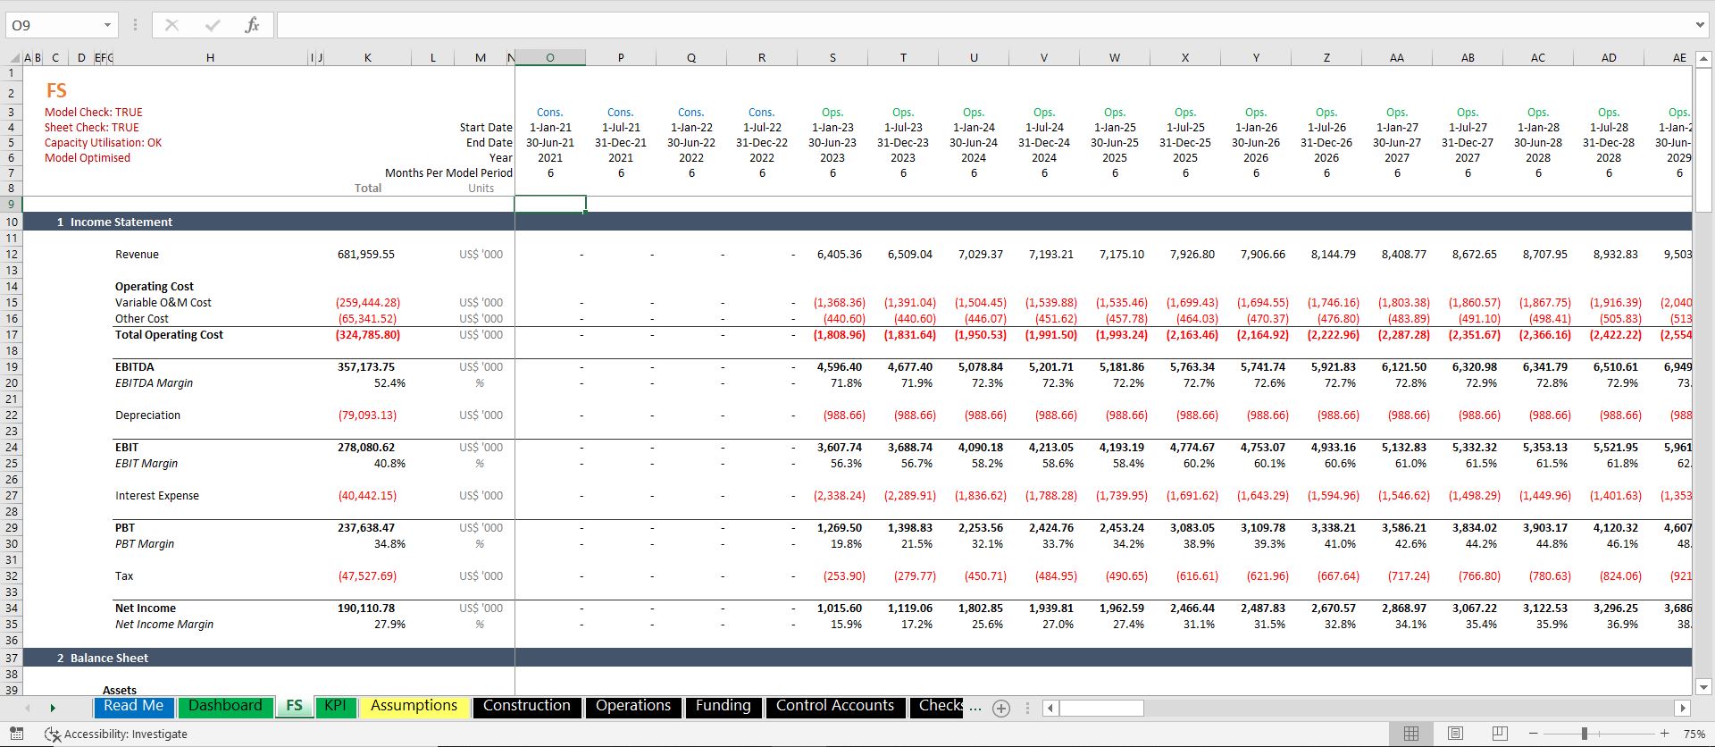Screen dimensions: 1715x747
Task: Click the zoom in plus button
Action: pyautogui.click(x=1664, y=734)
